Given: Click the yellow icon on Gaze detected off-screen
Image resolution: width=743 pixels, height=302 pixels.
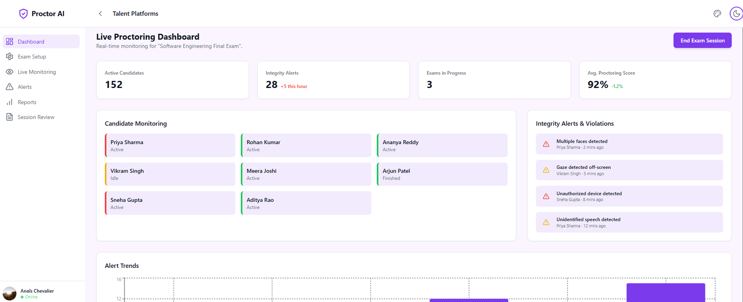Looking at the screenshot, I should point(546,170).
